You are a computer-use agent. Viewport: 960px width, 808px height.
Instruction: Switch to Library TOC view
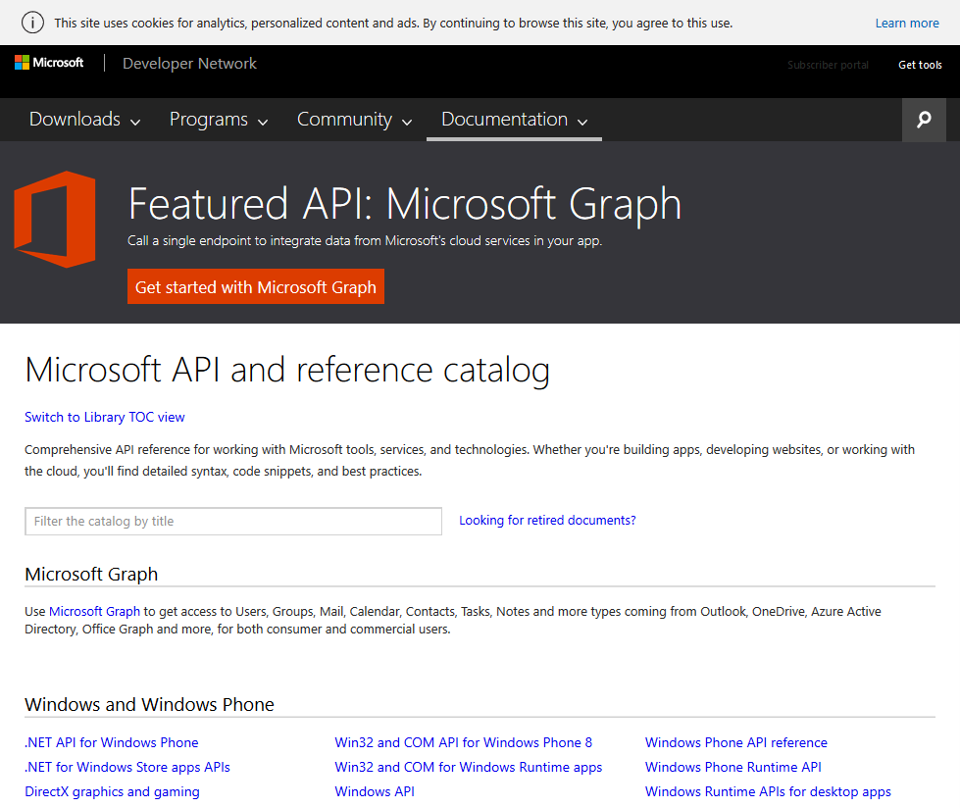click(x=105, y=417)
